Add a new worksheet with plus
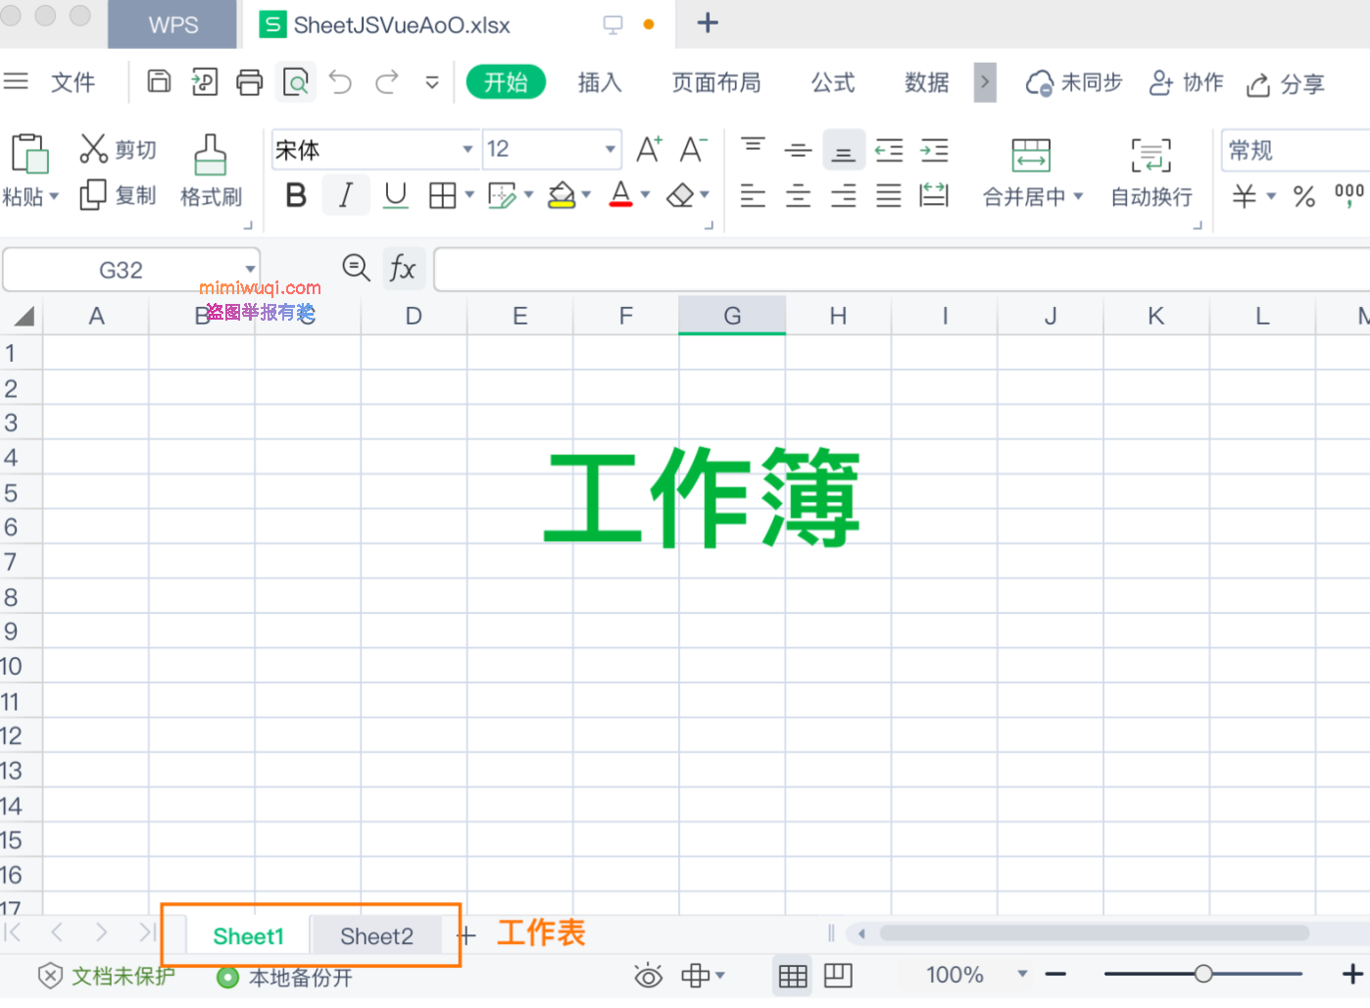The image size is (1370, 1008). 466,935
